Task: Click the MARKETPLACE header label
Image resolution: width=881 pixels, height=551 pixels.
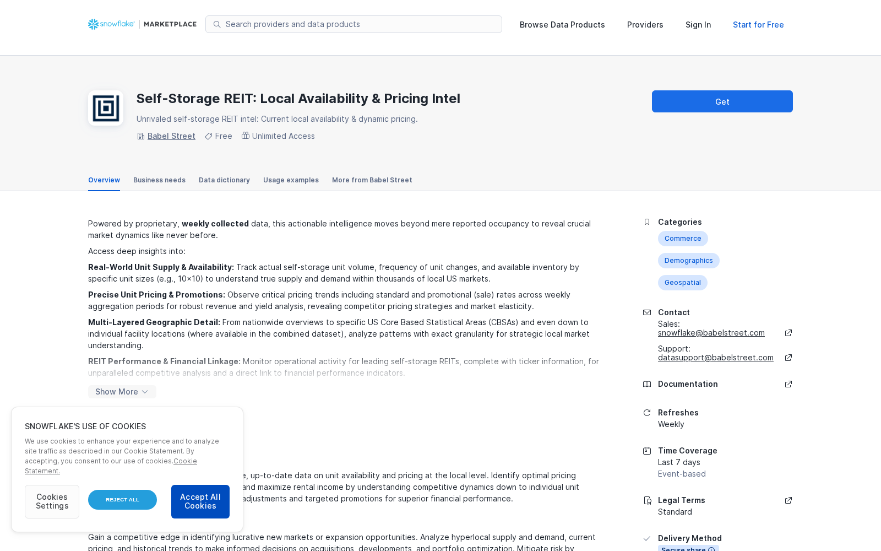Action: point(170,24)
